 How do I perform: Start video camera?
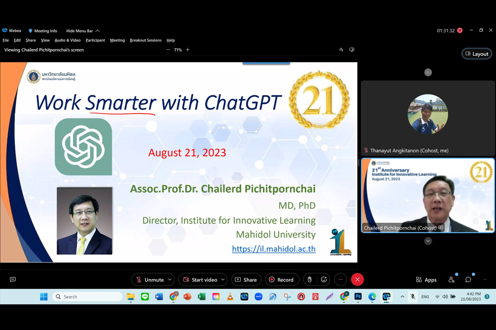point(200,280)
